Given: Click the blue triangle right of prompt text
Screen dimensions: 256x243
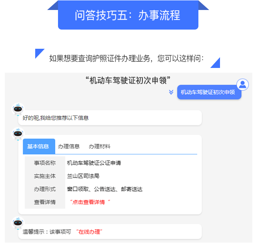Looking at the screenshot, I should (215, 63).
